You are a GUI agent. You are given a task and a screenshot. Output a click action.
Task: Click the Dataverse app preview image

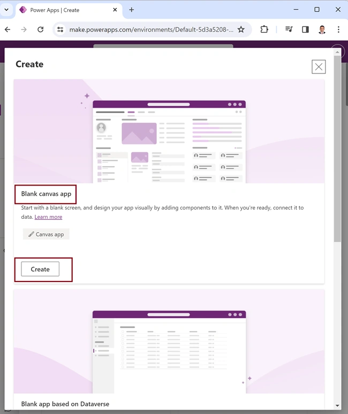point(169,342)
